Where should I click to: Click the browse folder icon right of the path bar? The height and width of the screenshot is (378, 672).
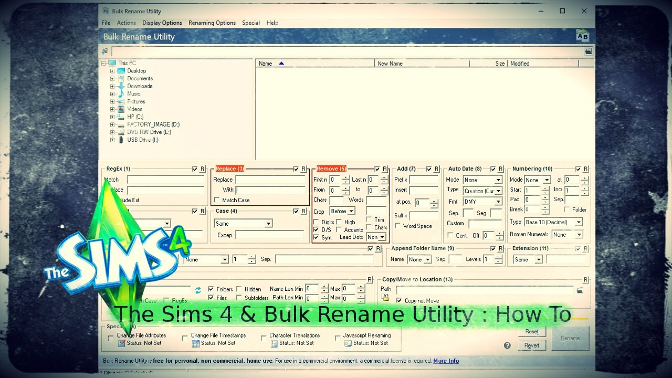(x=589, y=51)
